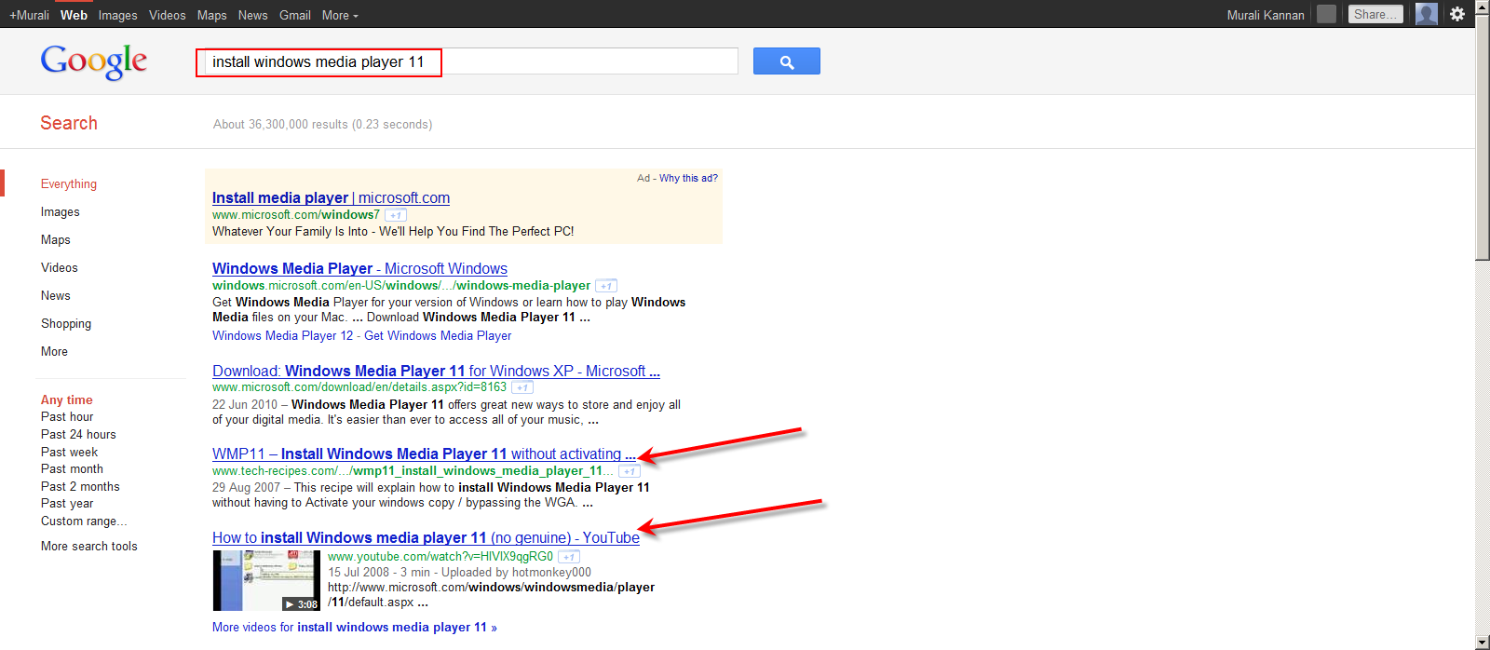Click the user profile avatar
Viewport: 1490px width, 650px height.
point(1426,14)
